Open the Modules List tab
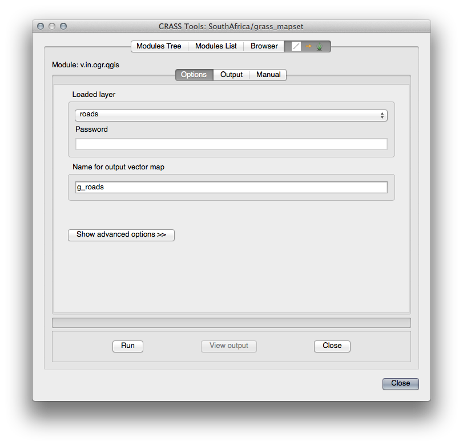The image size is (463, 446). tap(216, 46)
